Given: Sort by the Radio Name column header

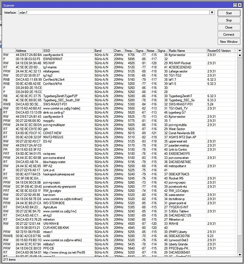Looking at the screenshot, I should [x=188, y=51].
